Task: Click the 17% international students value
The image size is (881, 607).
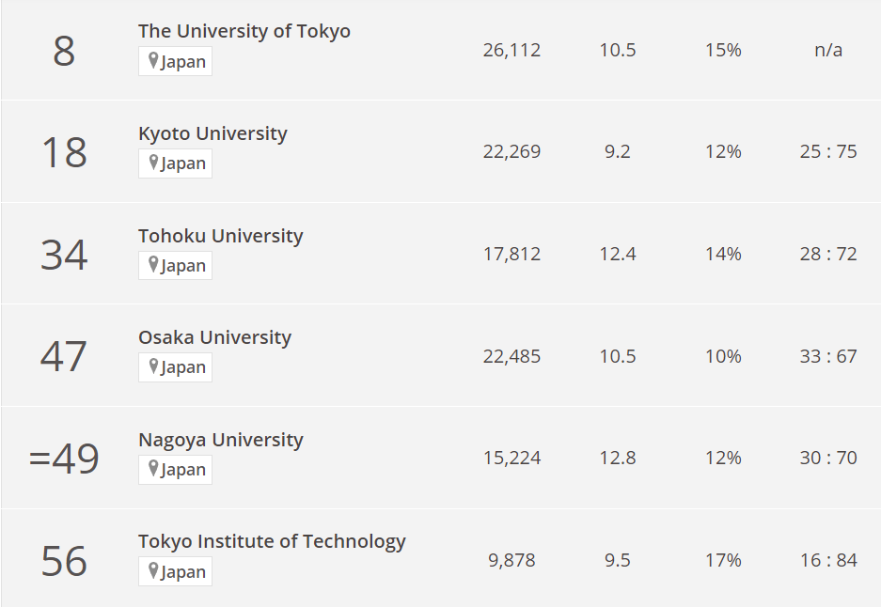Action: click(x=723, y=560)
